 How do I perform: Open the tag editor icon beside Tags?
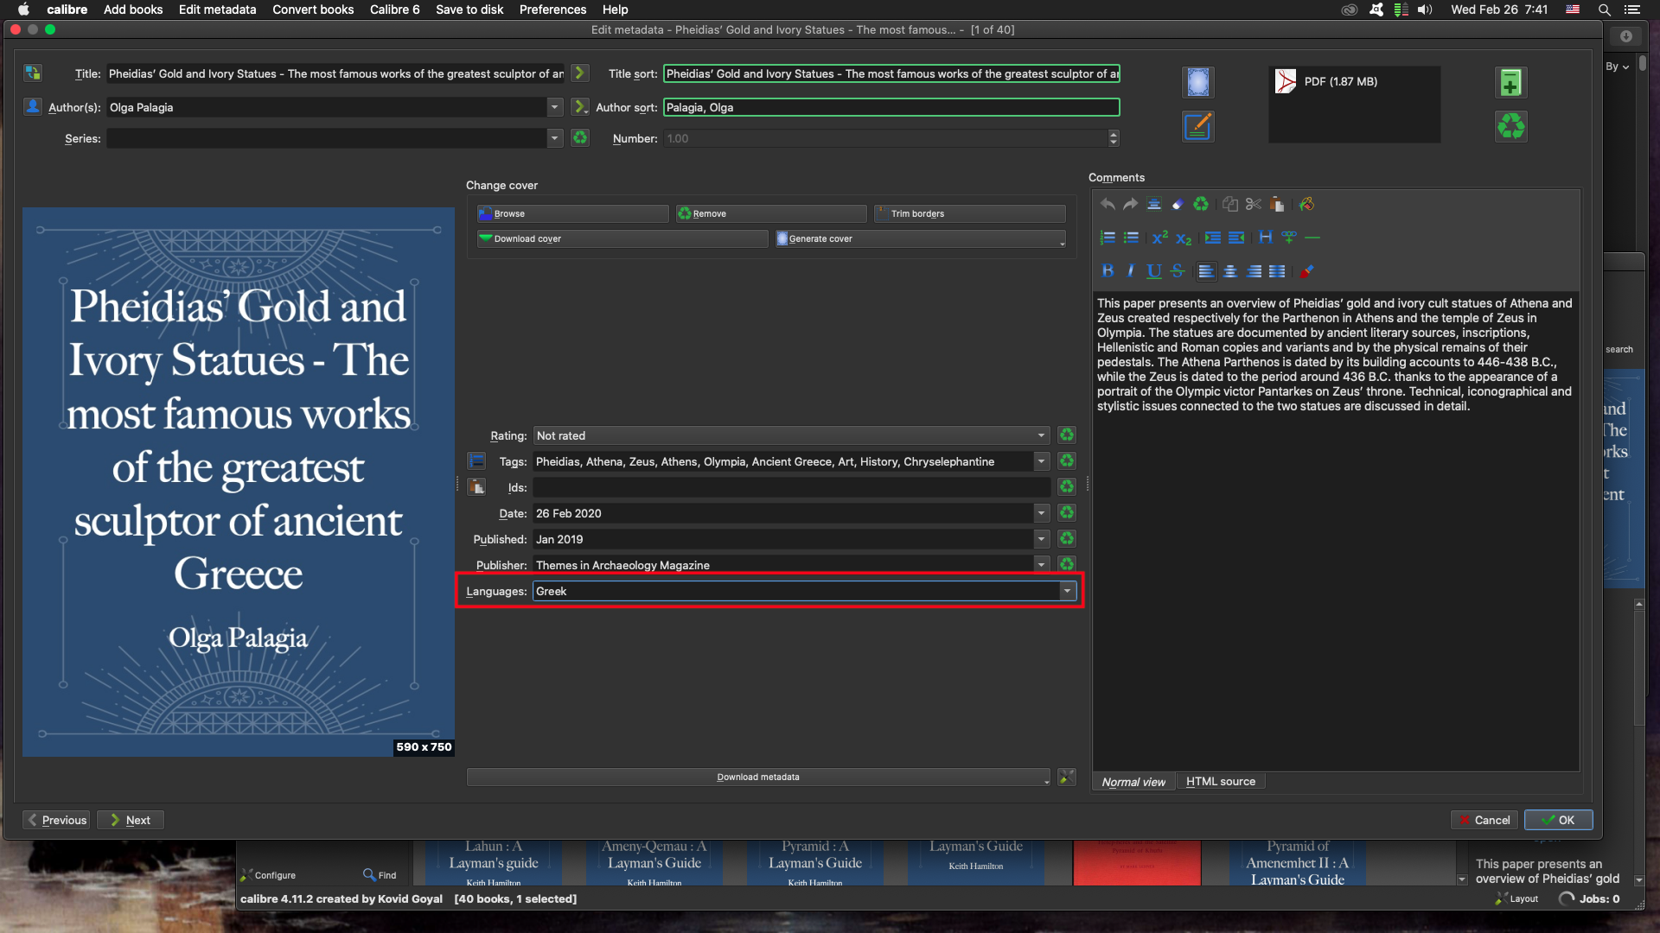point(476,461)
